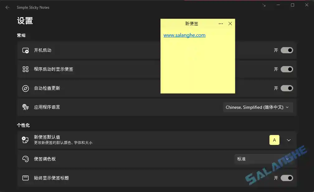Open the www.salanghe.com link
The image size is (314, 192).
pos(184,35)
